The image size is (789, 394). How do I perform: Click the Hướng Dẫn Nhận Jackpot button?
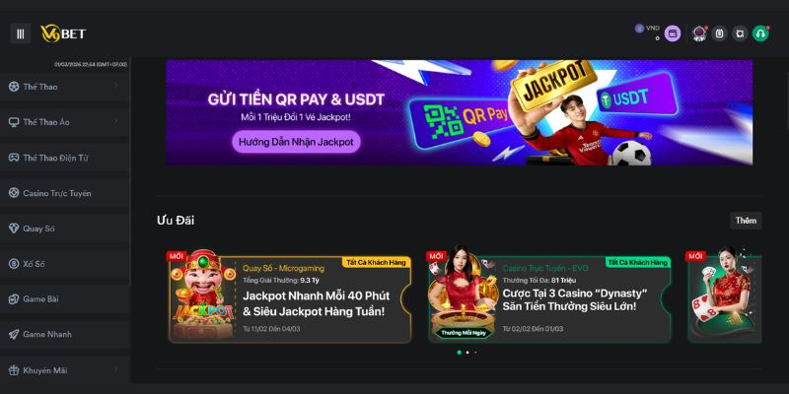297,142
